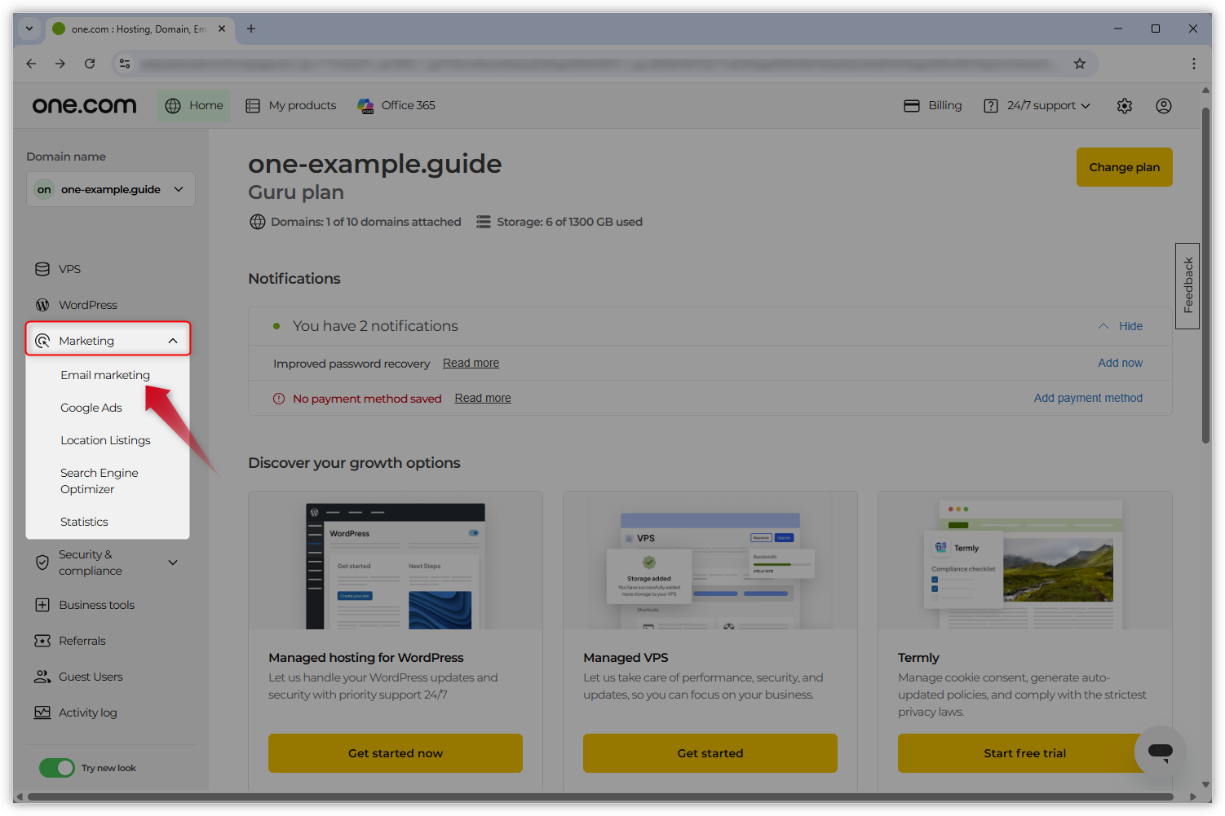Go forward with browser arrow
1225x816 pixels.
point(60,64)
